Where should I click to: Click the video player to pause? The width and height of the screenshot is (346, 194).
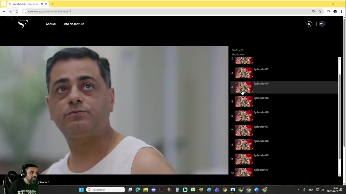[114, 110]
